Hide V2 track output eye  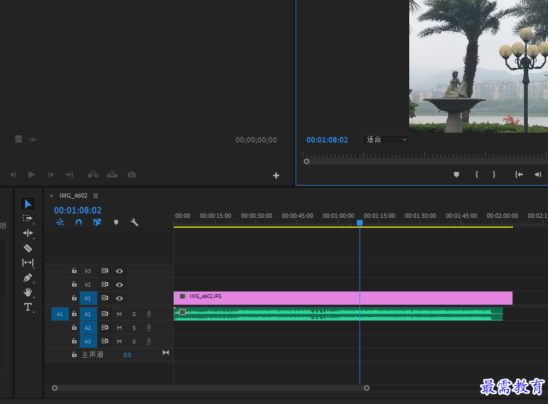point(119,284)
